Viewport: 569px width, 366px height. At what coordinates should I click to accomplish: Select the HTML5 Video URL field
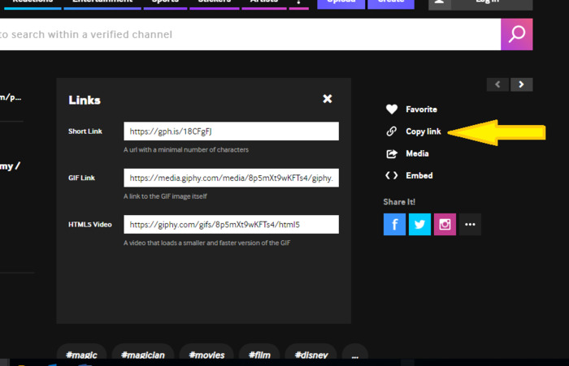tap(231, 224)
